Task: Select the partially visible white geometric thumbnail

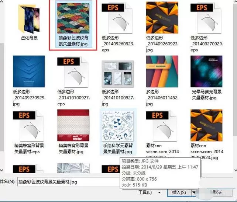Action: point(73,168)
